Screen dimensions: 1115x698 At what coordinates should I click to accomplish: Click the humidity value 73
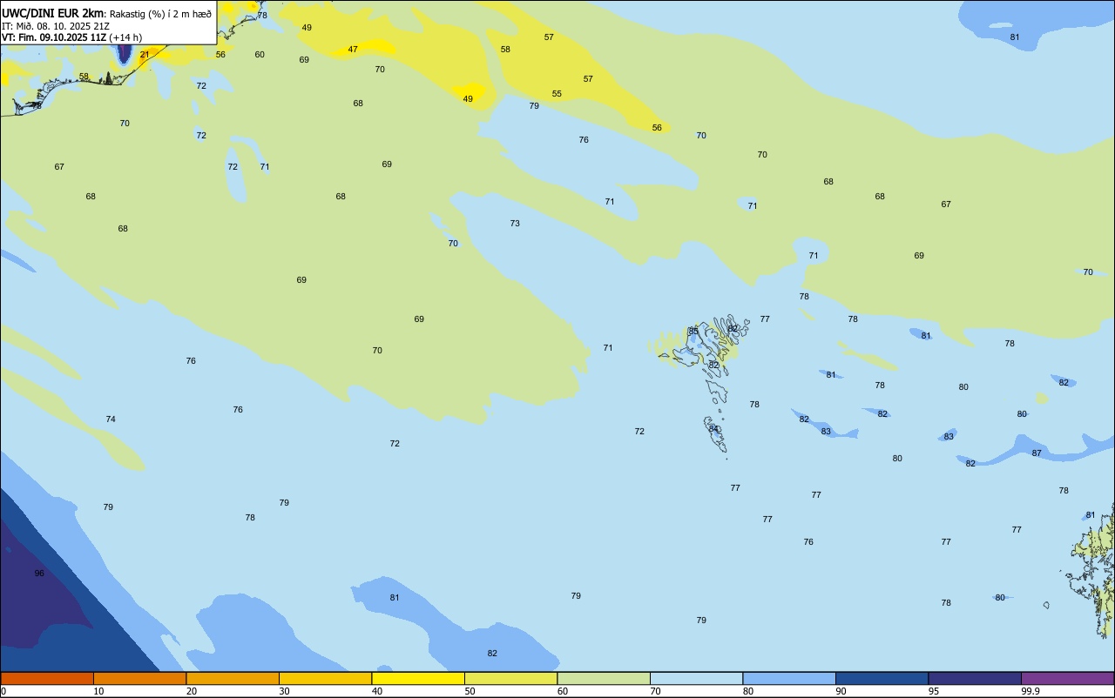pyautogui.click(x=515, y=224)
